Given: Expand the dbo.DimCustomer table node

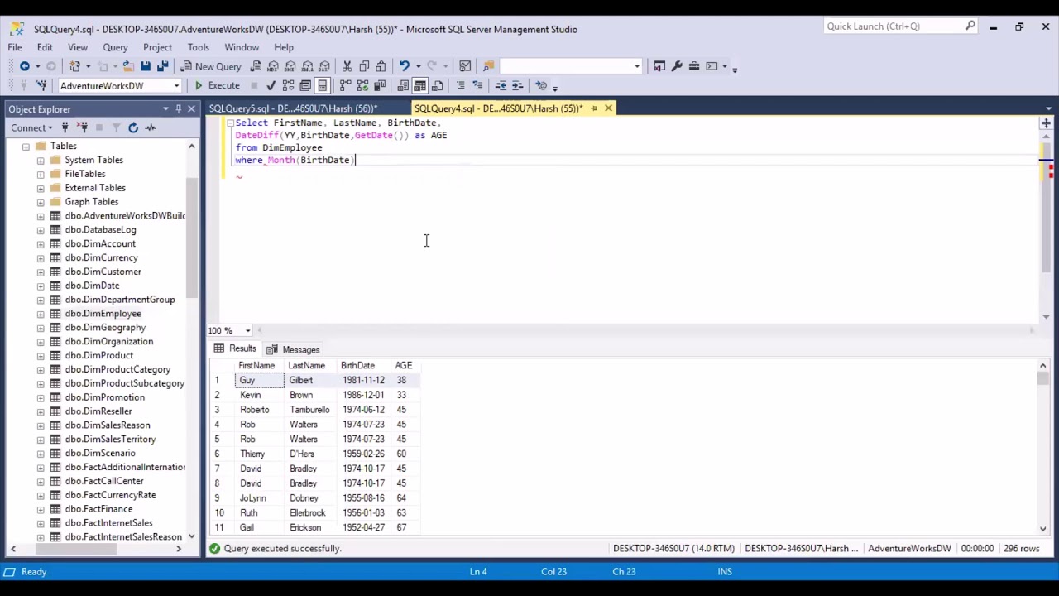Looking at the screenshot, I should click(41, 272).
